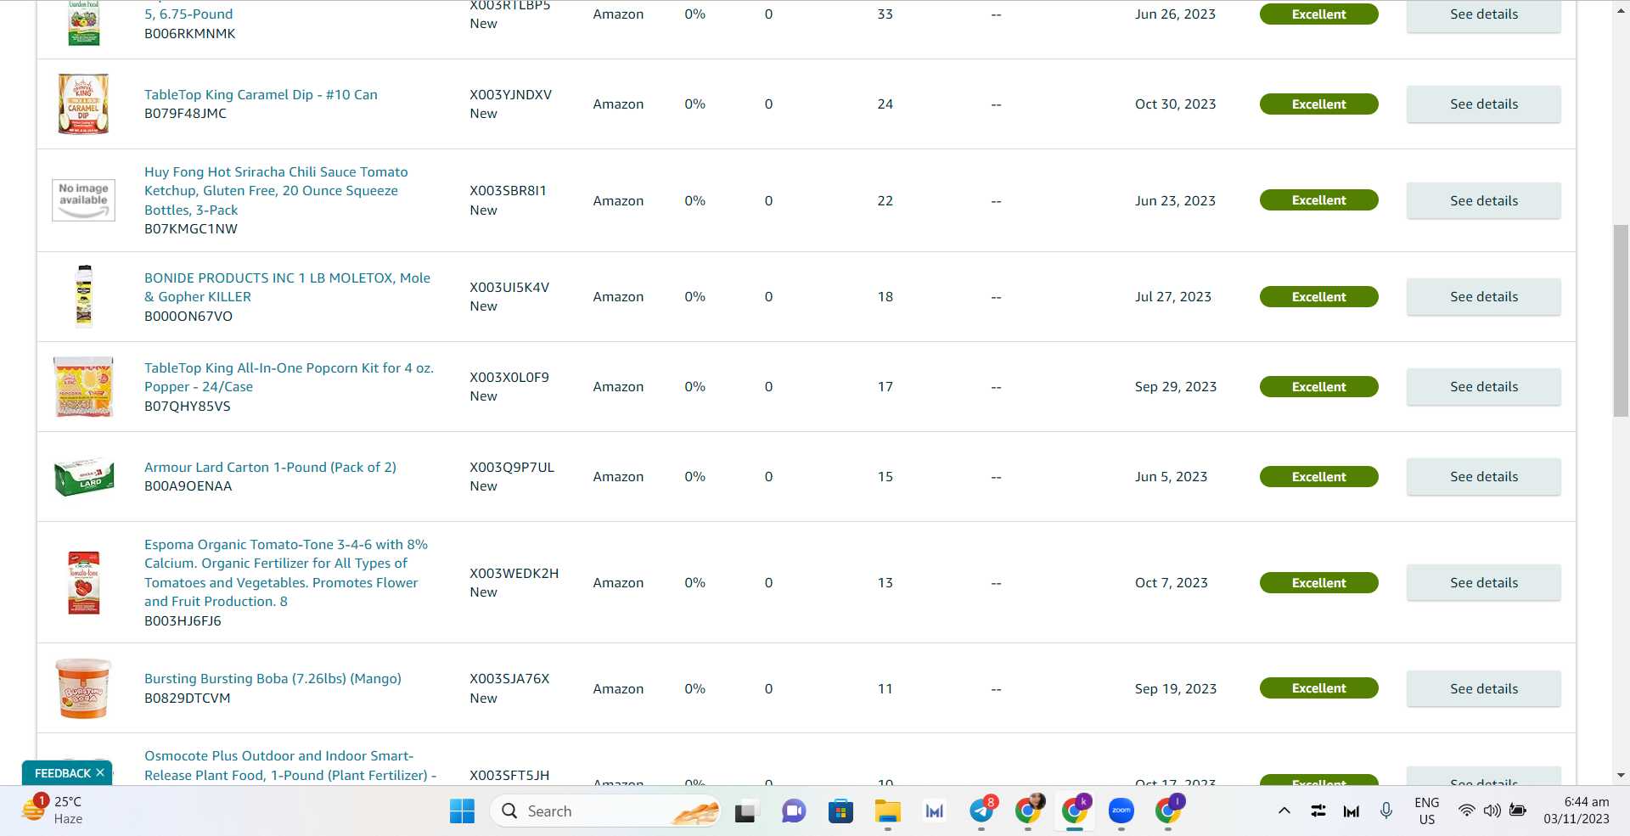
Task: Open Armour Lard Carton 1-Pound link
Action: [x=270, y=467]
